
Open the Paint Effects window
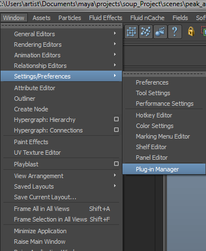tap(61, 142)
